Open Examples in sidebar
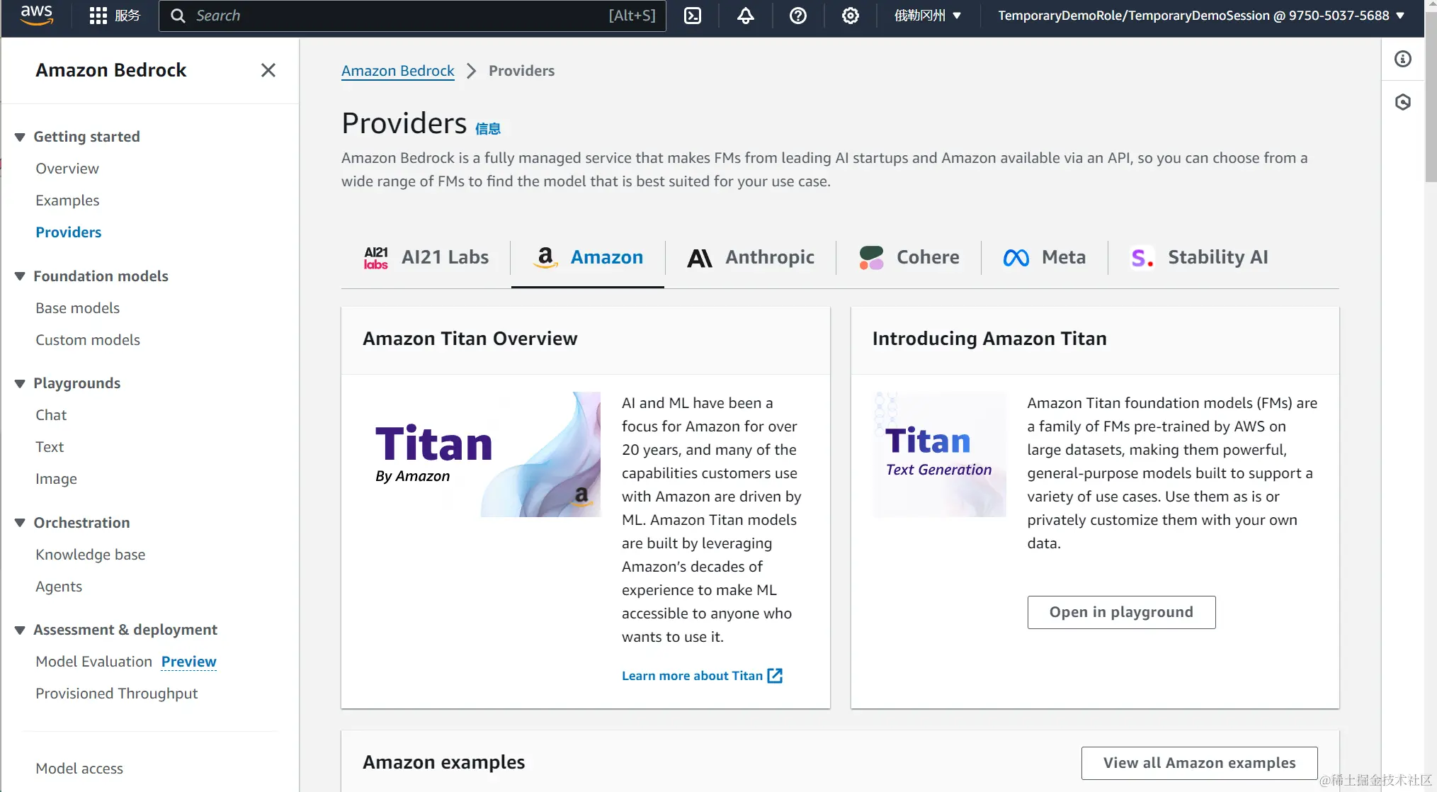Image resolution: width=1437 pixels, height=792 pixels. 67,200
